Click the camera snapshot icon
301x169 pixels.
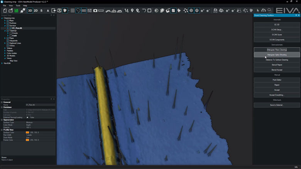95,10
